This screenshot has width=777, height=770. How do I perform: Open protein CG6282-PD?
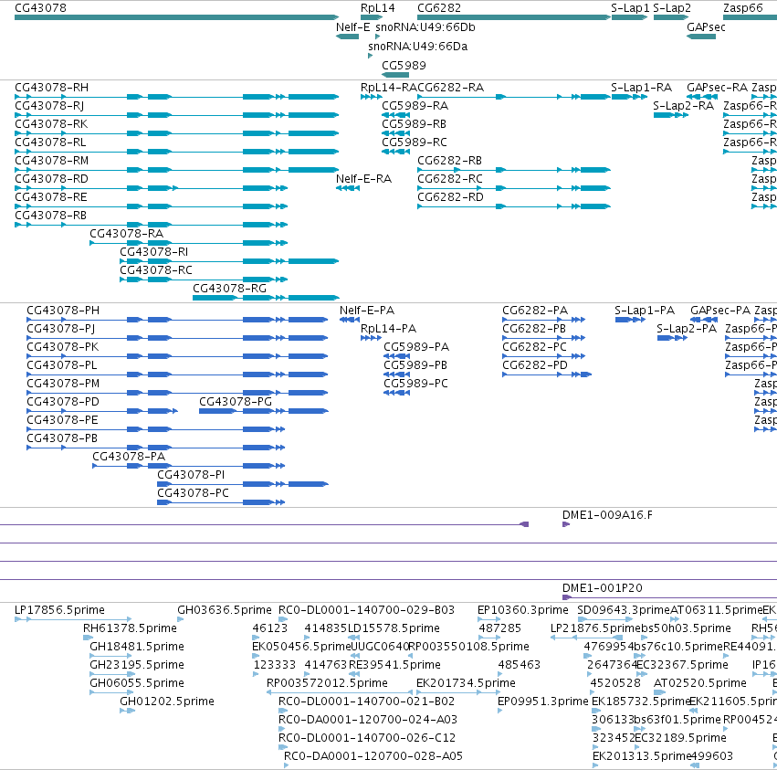point(535,365)
